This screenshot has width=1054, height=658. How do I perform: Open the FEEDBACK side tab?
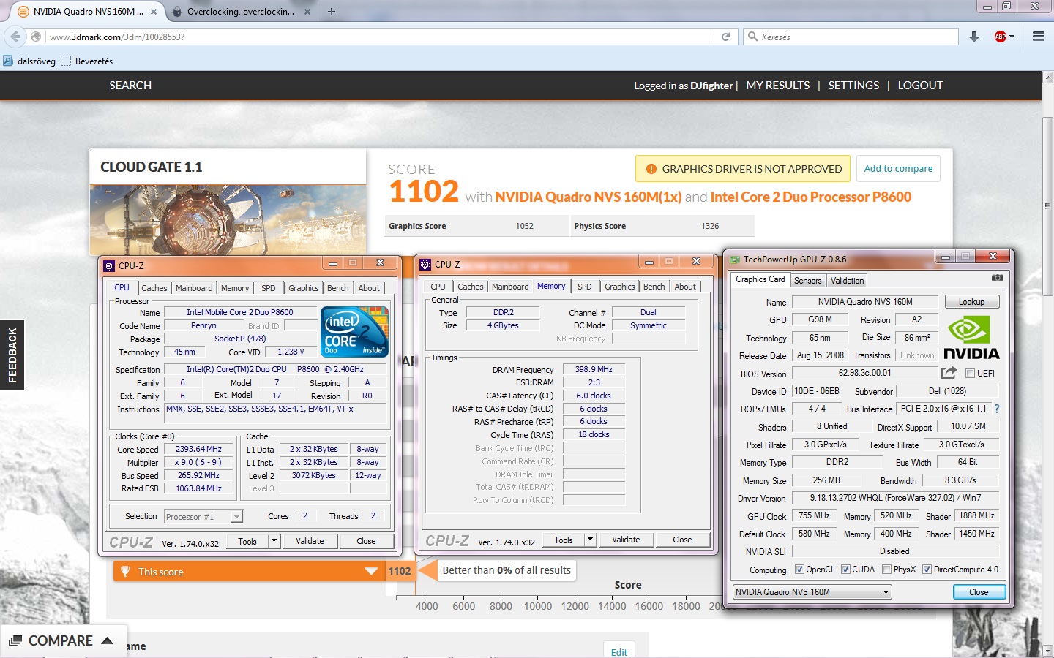(12, 355)
